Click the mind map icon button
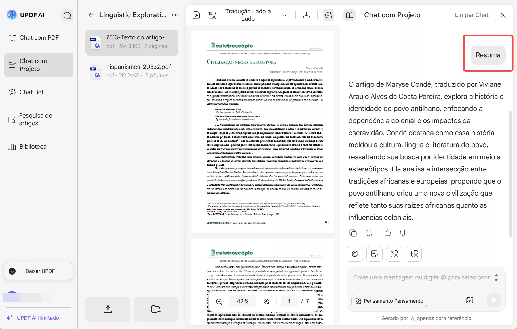Screen dimensions: 517x329 (x=414, y=254)
